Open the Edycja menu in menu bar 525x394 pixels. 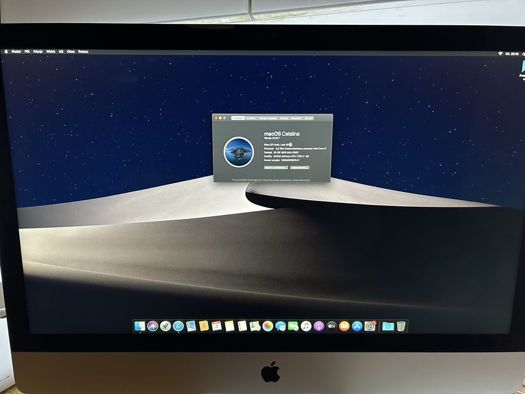click(x=38, y=52)
